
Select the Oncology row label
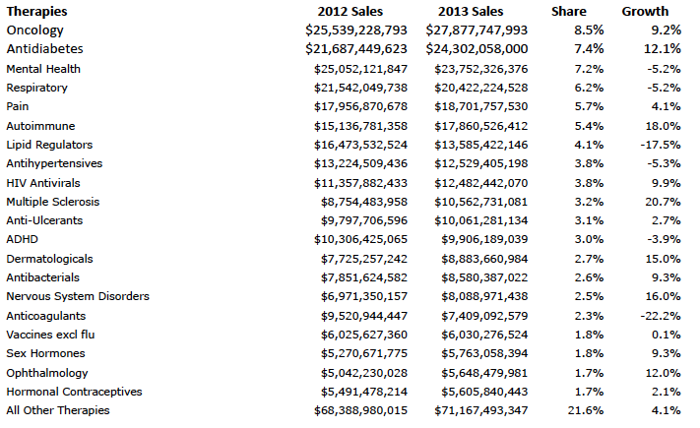click(34, 31)
